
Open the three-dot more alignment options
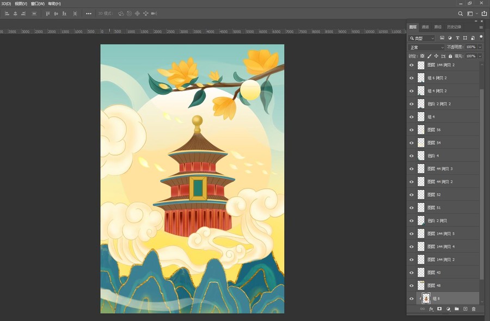coord(89,14)
